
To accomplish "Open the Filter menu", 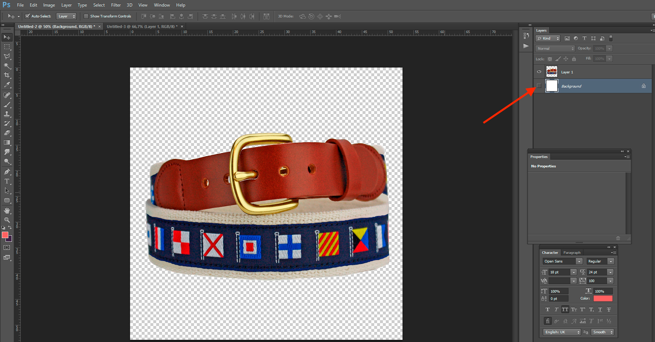I will pos(116,5).
